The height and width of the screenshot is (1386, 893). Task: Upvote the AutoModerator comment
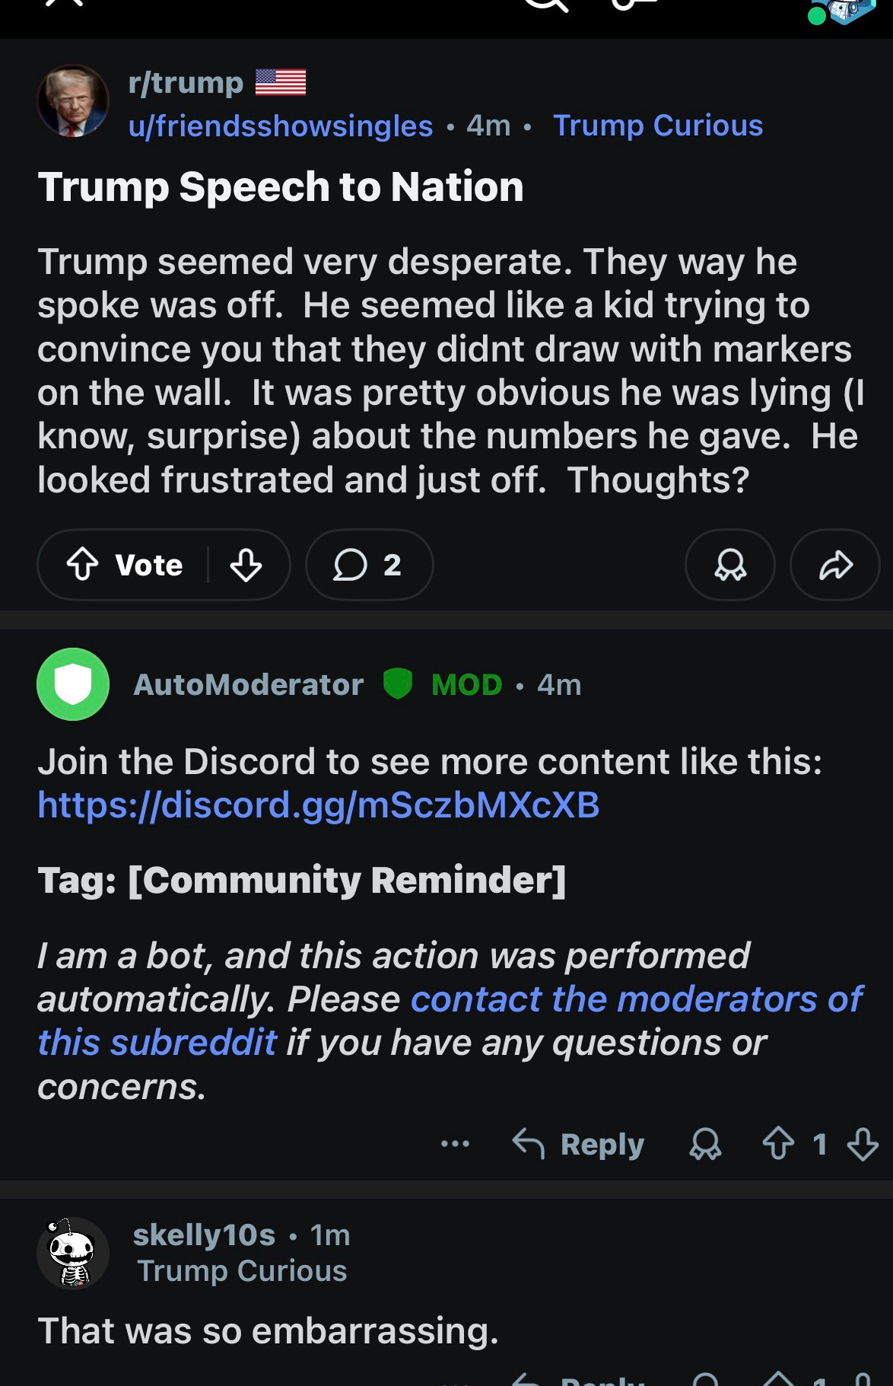[x=778, y=1143]
